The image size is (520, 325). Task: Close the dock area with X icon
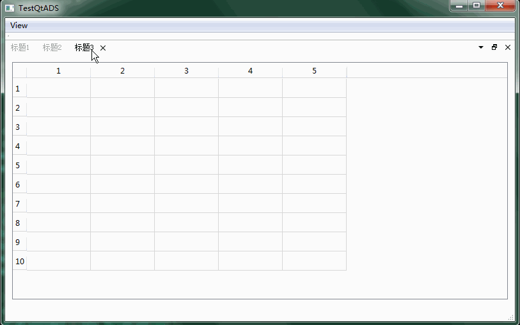click(x=508, y=47)
